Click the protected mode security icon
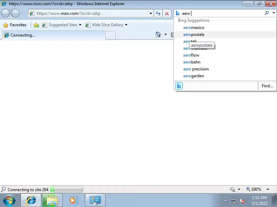The image size is (277, 207). click(x=233, y=189)
